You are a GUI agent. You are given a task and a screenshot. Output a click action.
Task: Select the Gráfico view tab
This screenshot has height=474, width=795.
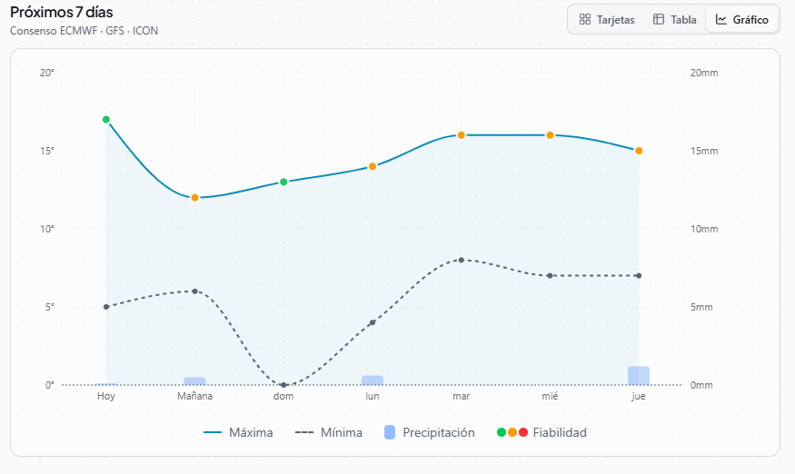click(742, 19)
